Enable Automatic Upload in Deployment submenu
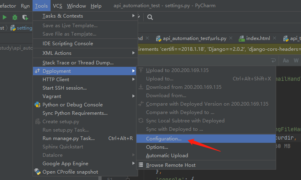This screenshot has height=180, width=301. (x=167, y=156)
